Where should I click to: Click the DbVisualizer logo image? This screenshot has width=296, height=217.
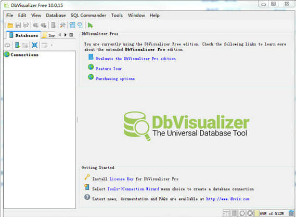tap(187, 126)
